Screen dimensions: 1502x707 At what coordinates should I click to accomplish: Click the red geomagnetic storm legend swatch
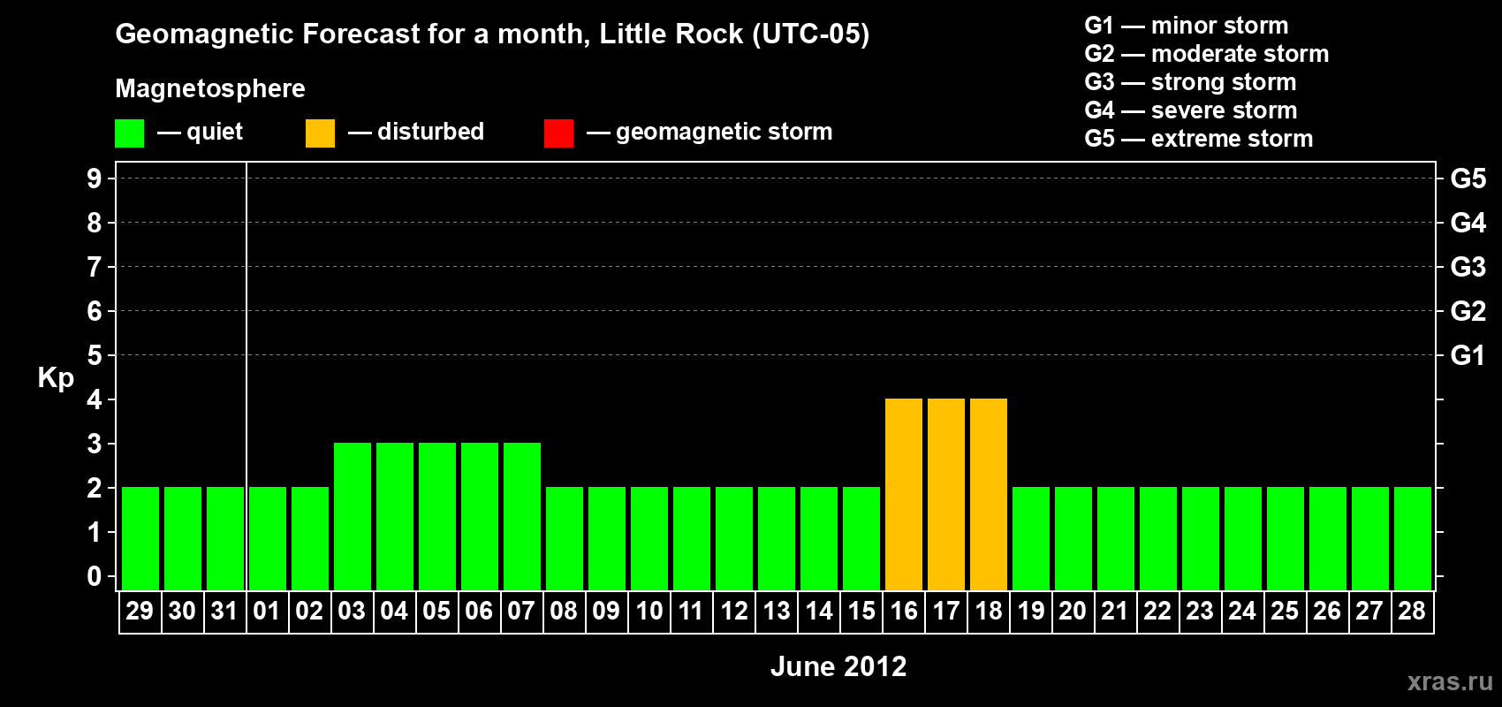tap(558, 133)
